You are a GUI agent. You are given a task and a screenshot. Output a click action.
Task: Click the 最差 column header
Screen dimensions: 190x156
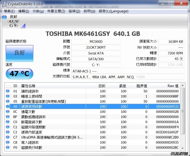pos(117,86)
